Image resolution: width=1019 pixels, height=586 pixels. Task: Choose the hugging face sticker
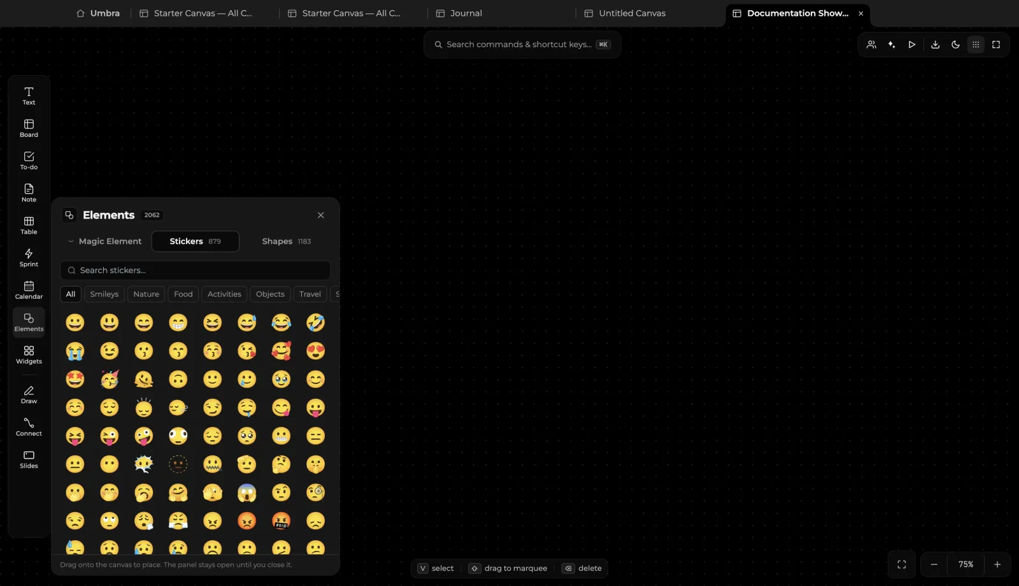point(178,492)
